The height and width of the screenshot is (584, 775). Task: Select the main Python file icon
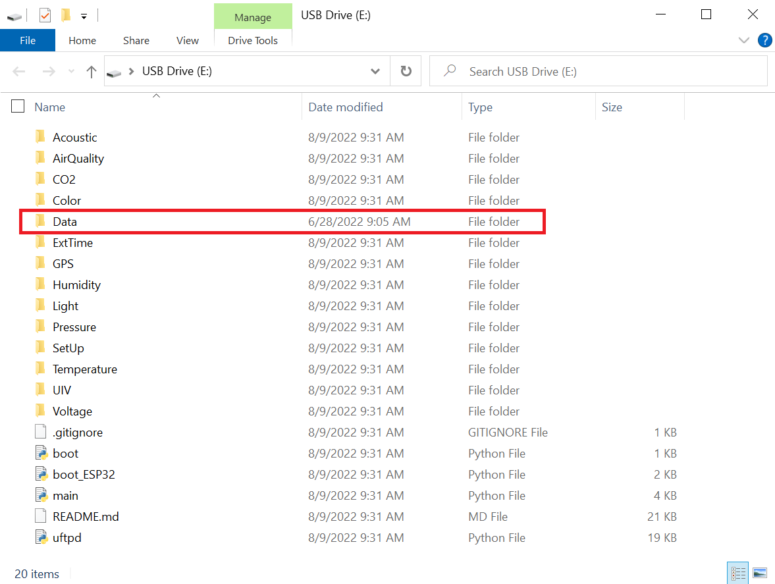(x=41, y=495)
